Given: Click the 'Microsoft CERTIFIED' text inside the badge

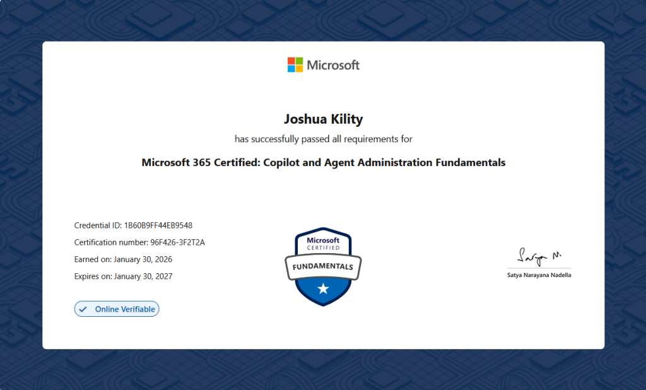Looking at the screenshot, I should coord(323,244).
